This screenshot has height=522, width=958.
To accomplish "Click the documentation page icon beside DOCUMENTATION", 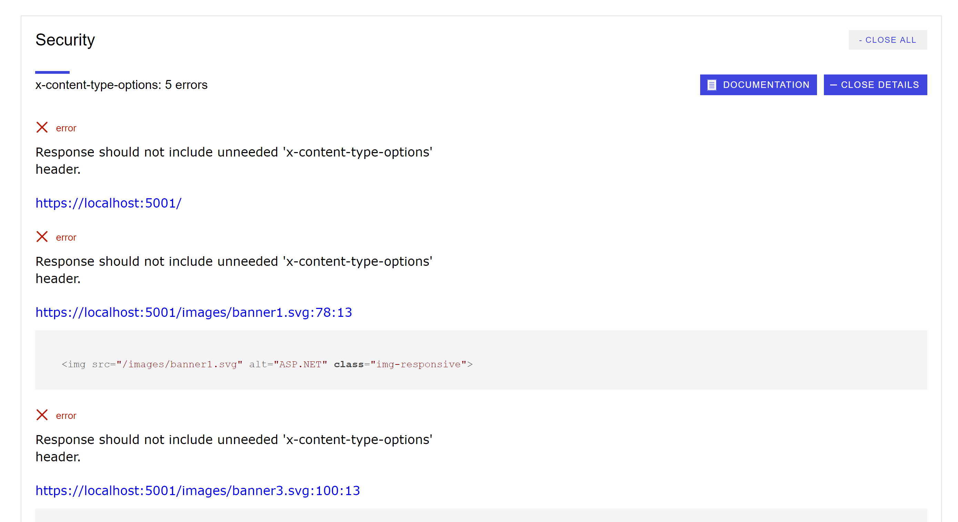I will pyautogui.click(x=712, y=85).
